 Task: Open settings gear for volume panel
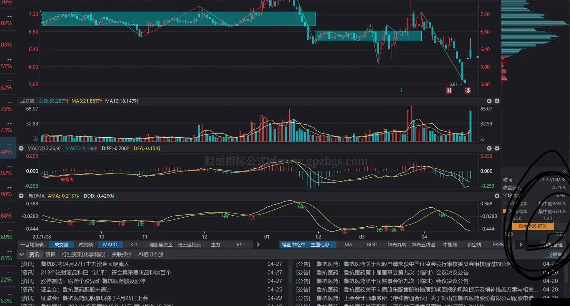(x=497, y=101)
